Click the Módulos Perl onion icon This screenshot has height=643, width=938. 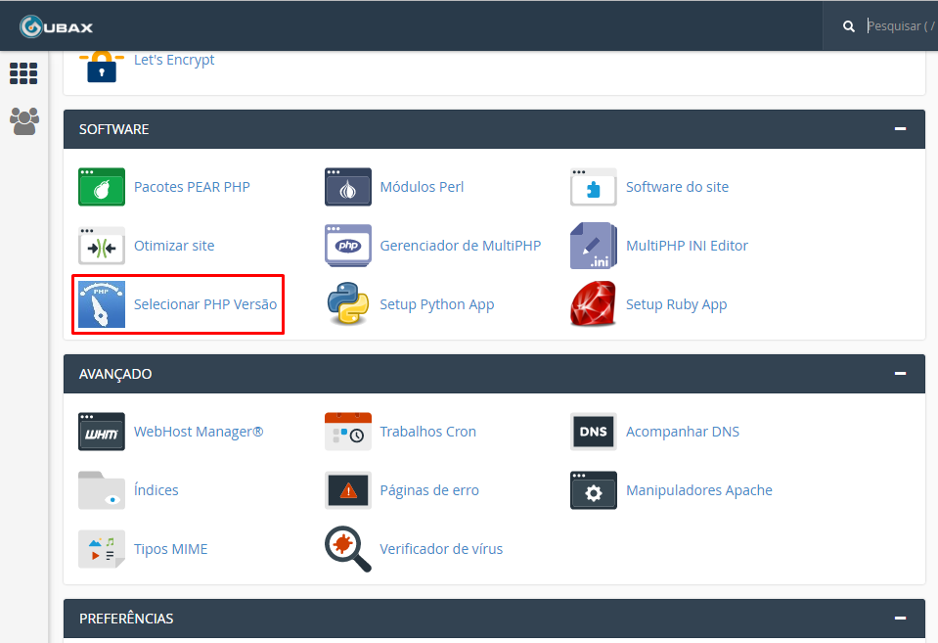[x=348, y=187]
